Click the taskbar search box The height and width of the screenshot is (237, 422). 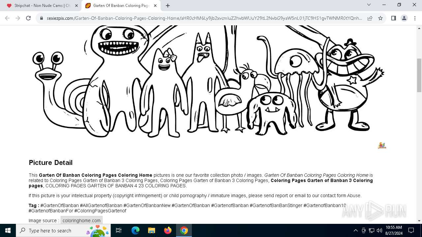tap(63, 230)
